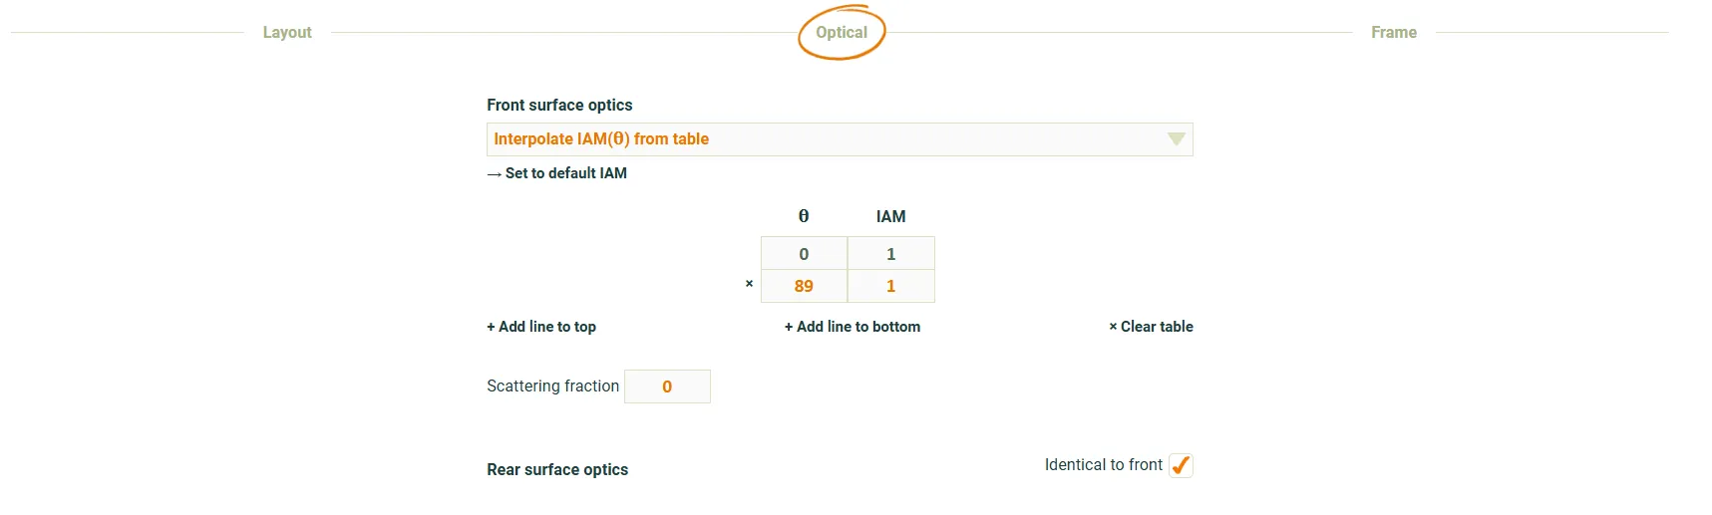Click the 'Identical to front' label text
Screen dimensions: 1712x515
point(1103,465)
